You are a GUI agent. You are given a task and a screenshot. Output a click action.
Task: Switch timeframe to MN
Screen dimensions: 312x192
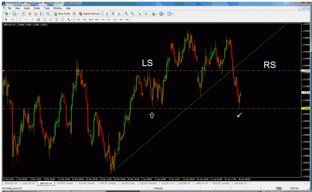click(127, 19)
